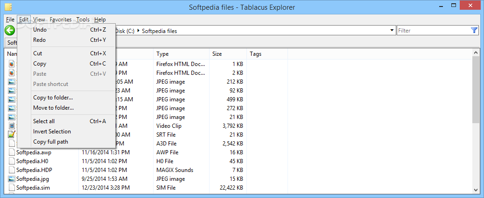Click the vertical scrollbar thumb
The height and width of the screenshot is (198, 484).
476,89
